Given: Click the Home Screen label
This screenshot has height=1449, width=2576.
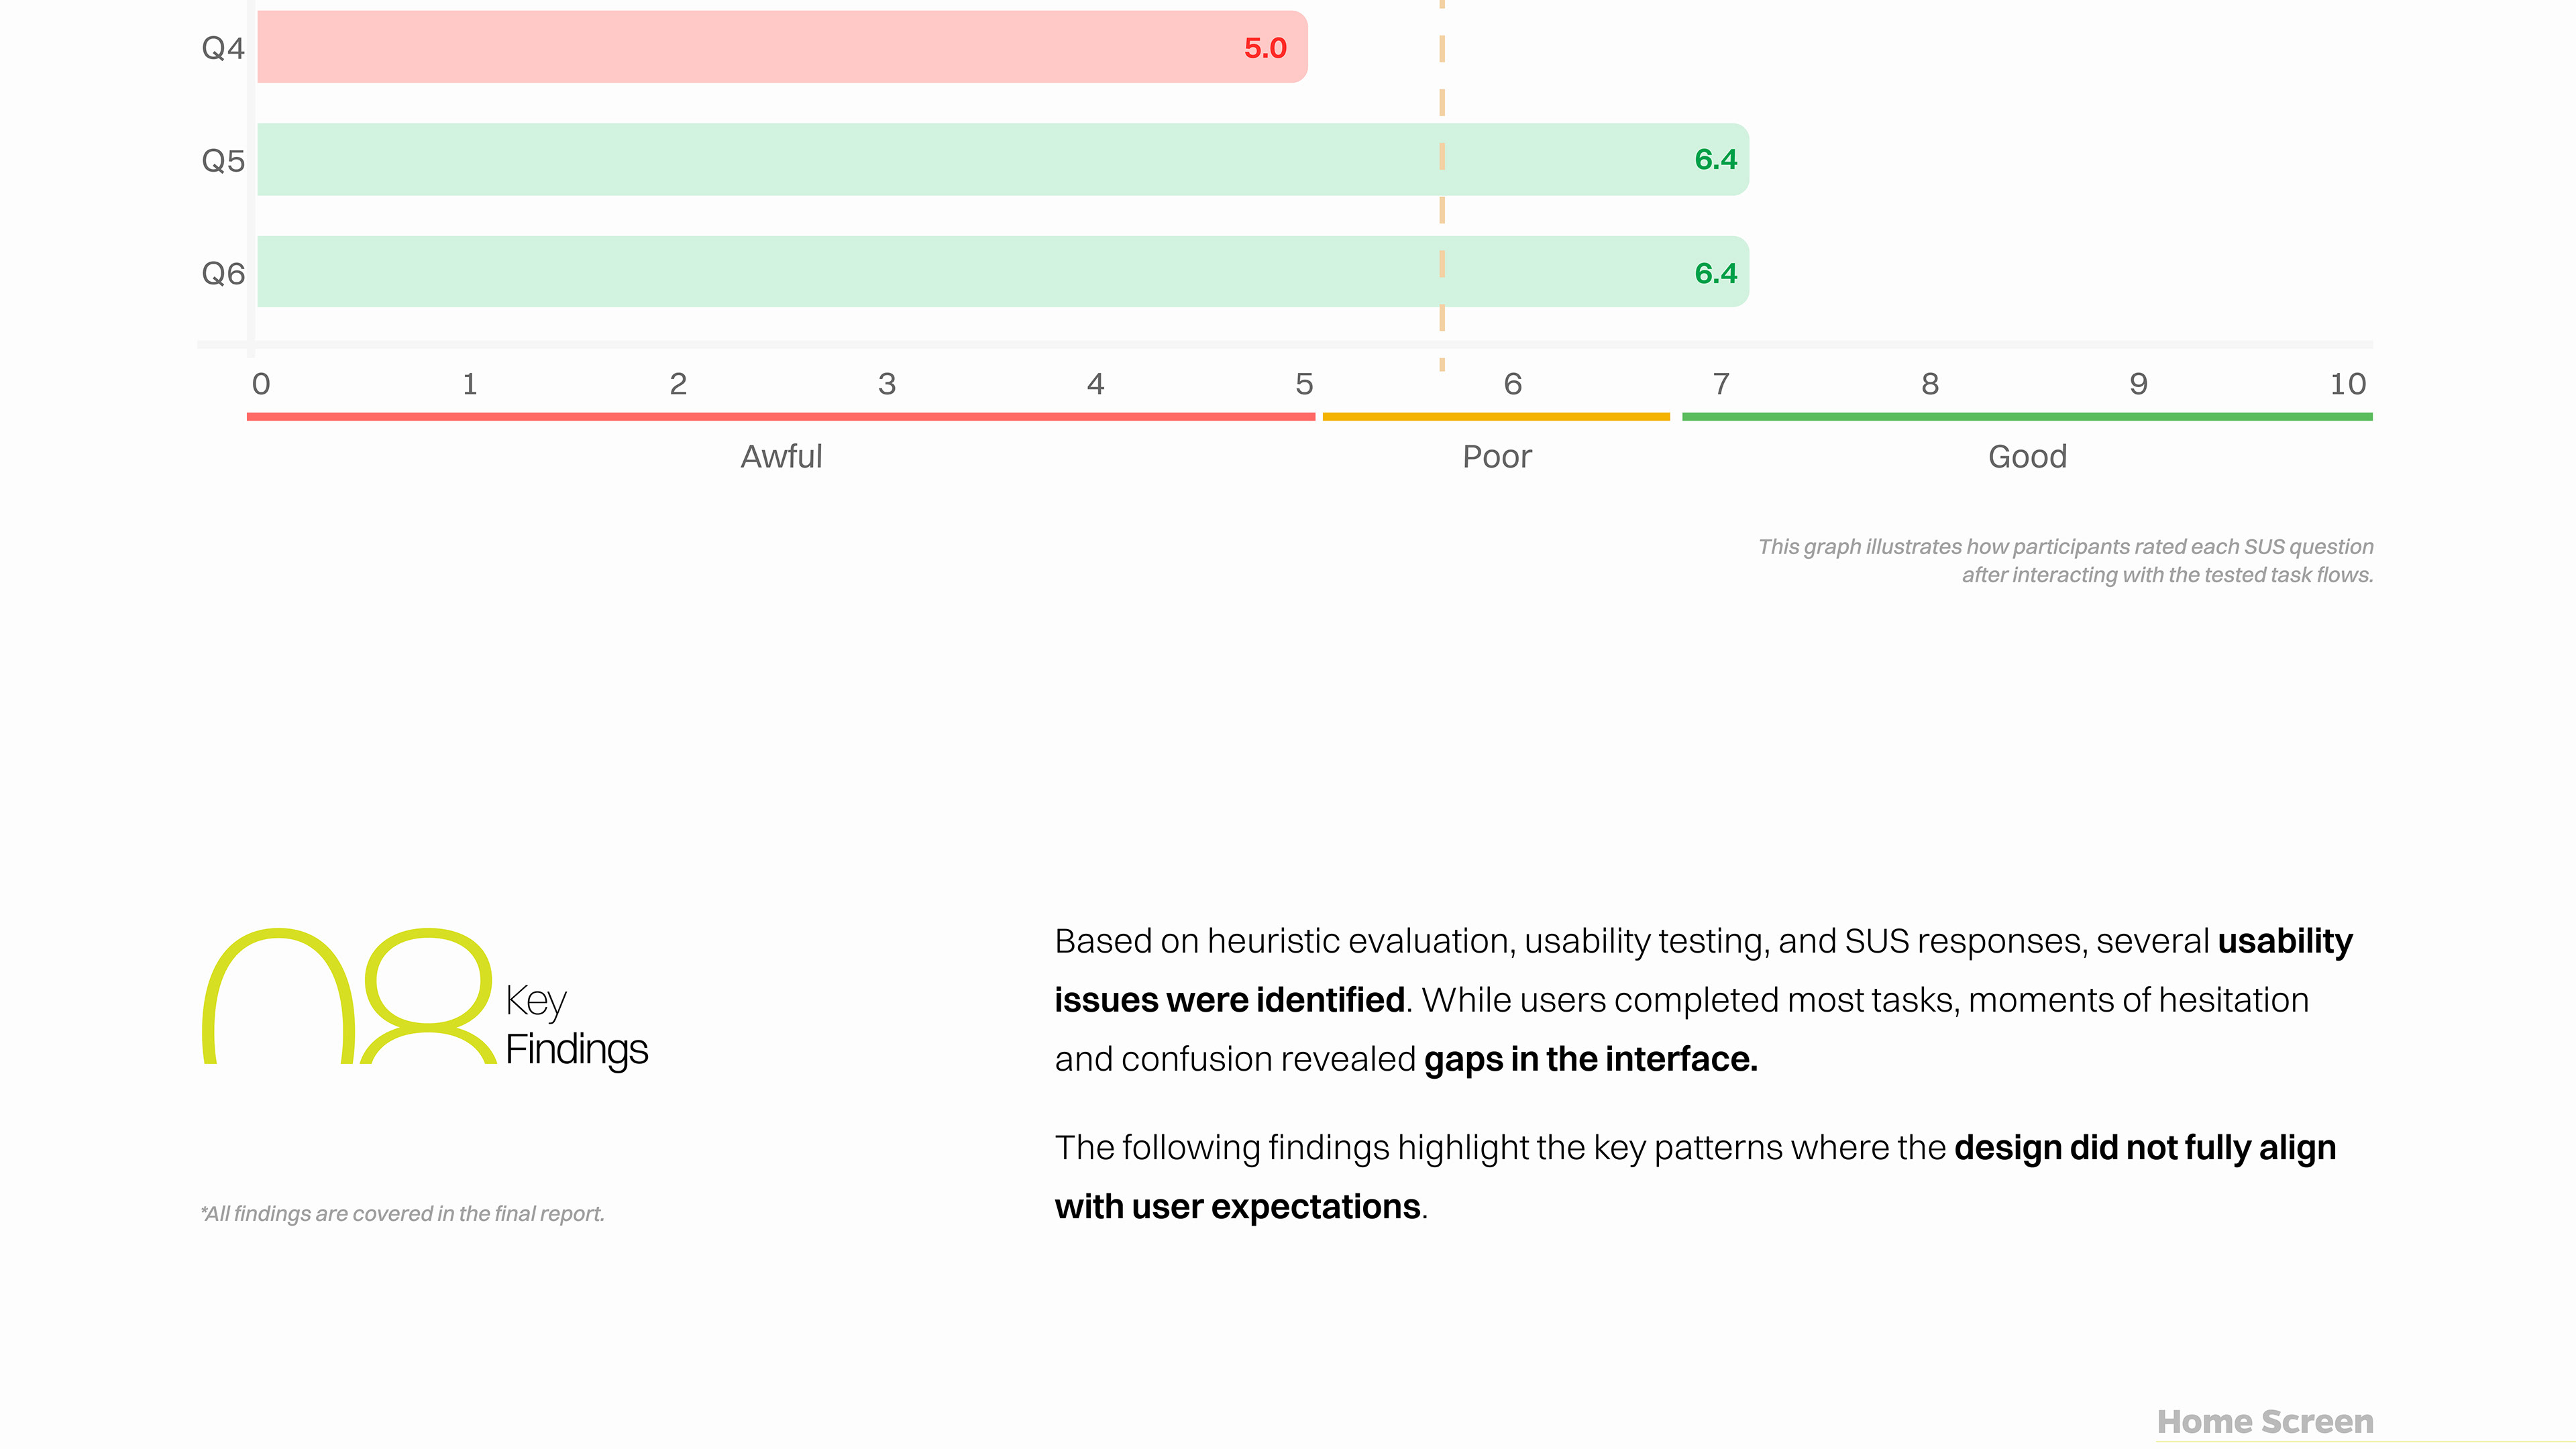Looking at the screenshot, I should 2264,1421.
